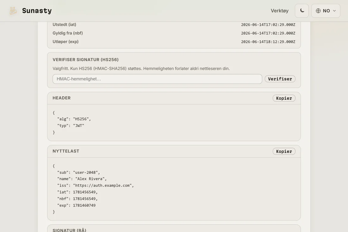The width and height of the screenshot is (348, 232).
Task: Open the Verktøy menu link
Action: [x=279, y=11]
